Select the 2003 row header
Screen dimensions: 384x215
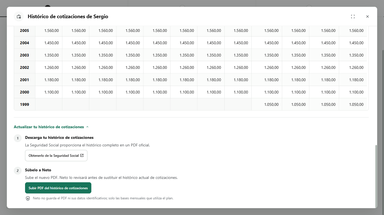[24, 55]
